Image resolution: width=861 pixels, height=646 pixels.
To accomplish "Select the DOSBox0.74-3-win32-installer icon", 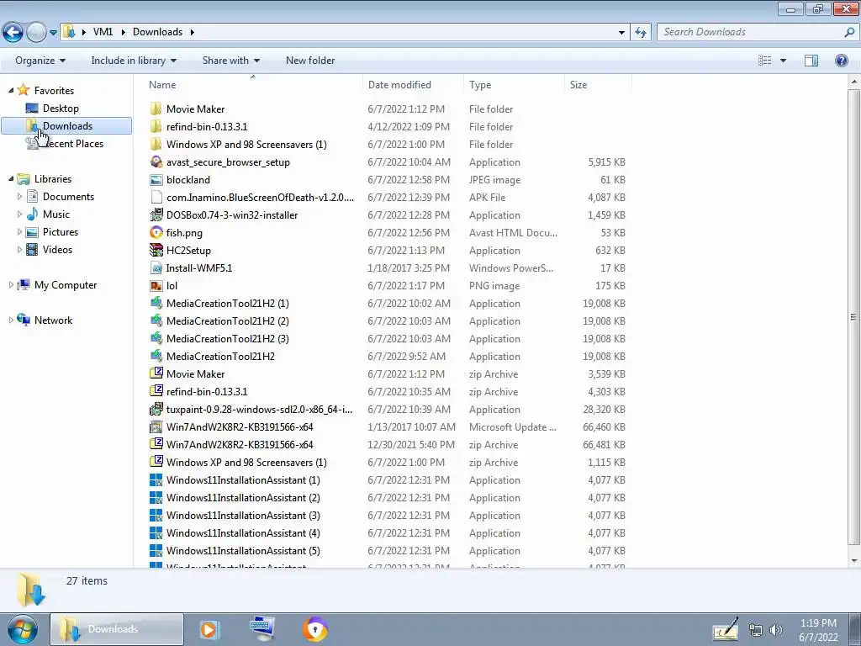I will point(156,214).
